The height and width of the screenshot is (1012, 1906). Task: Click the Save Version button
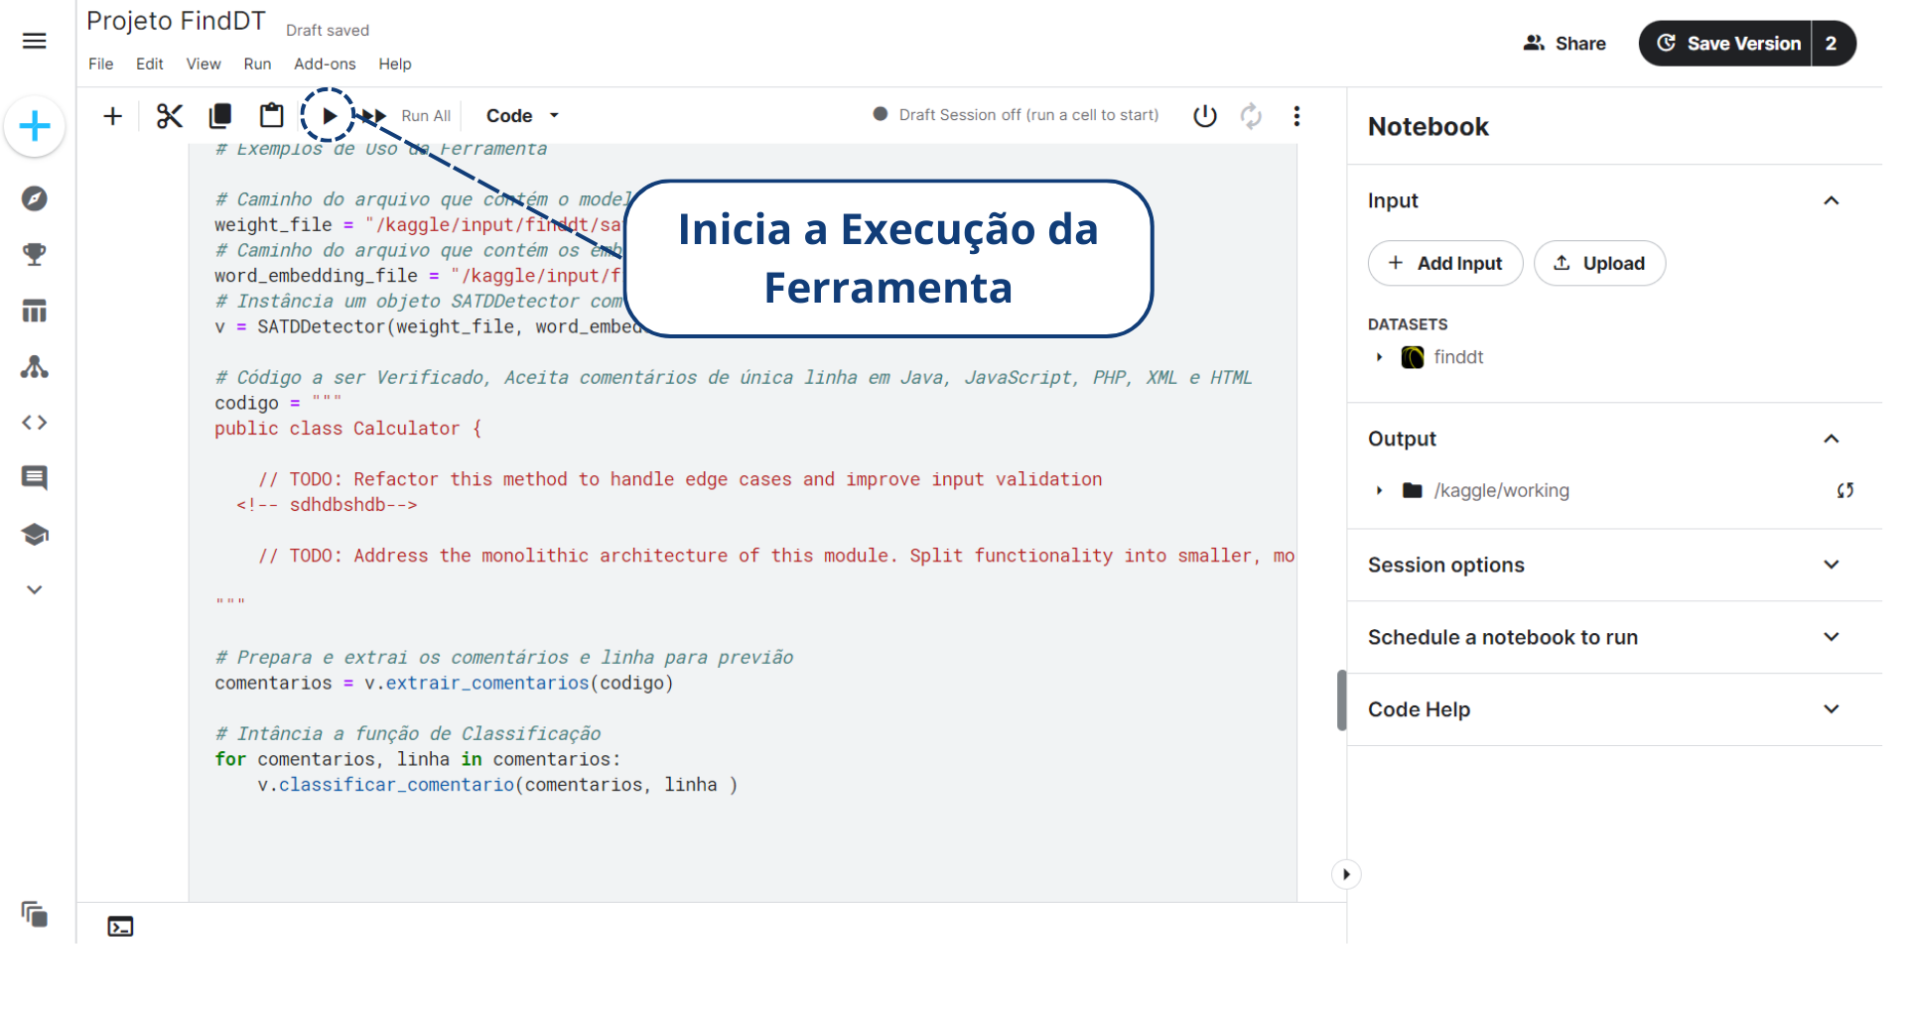[x=1727, y=44]
